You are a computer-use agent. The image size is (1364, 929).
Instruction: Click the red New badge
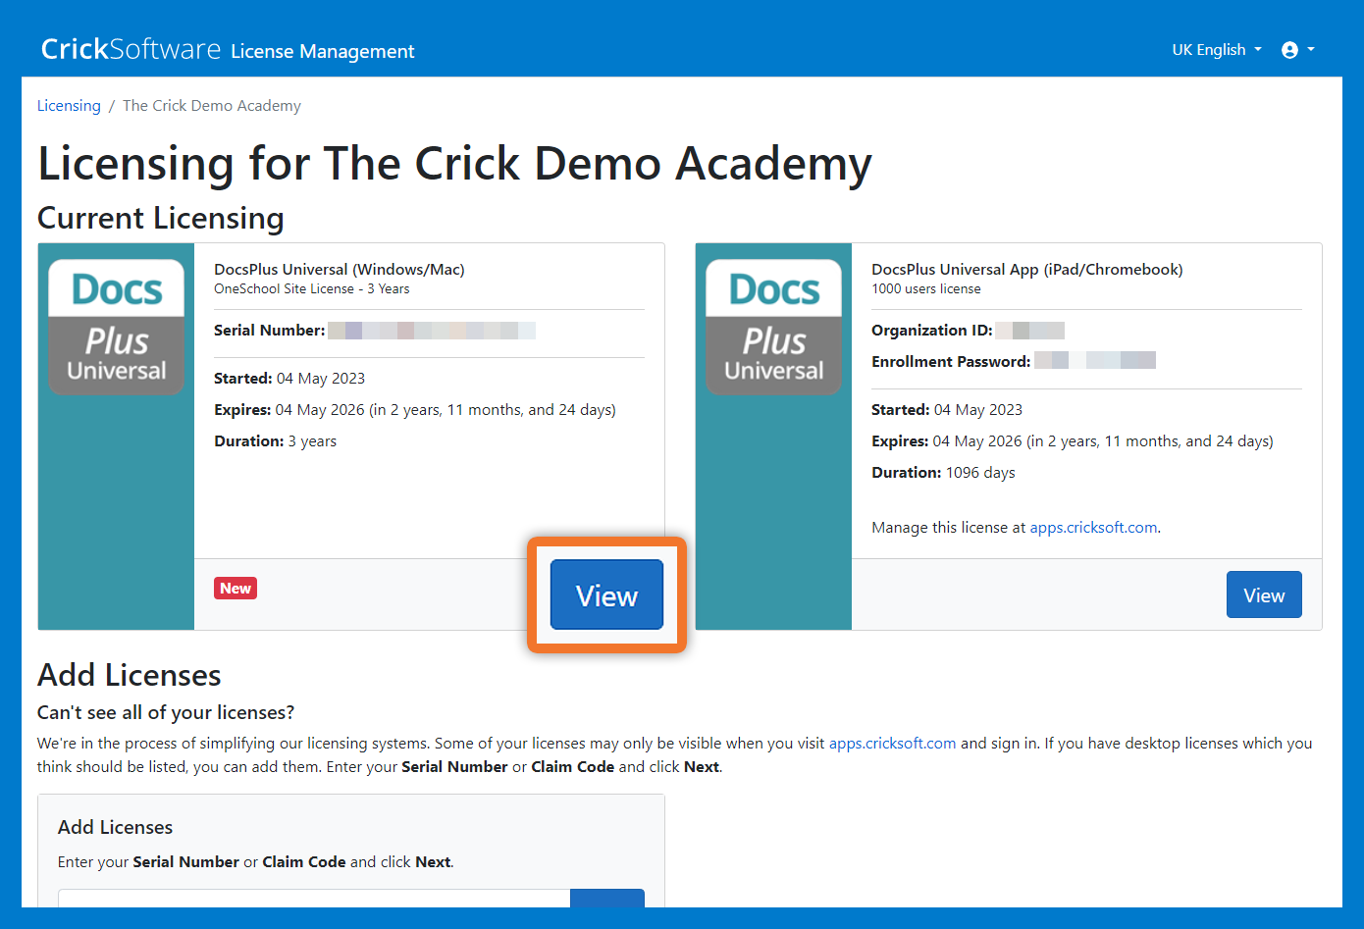pos(236,589)
